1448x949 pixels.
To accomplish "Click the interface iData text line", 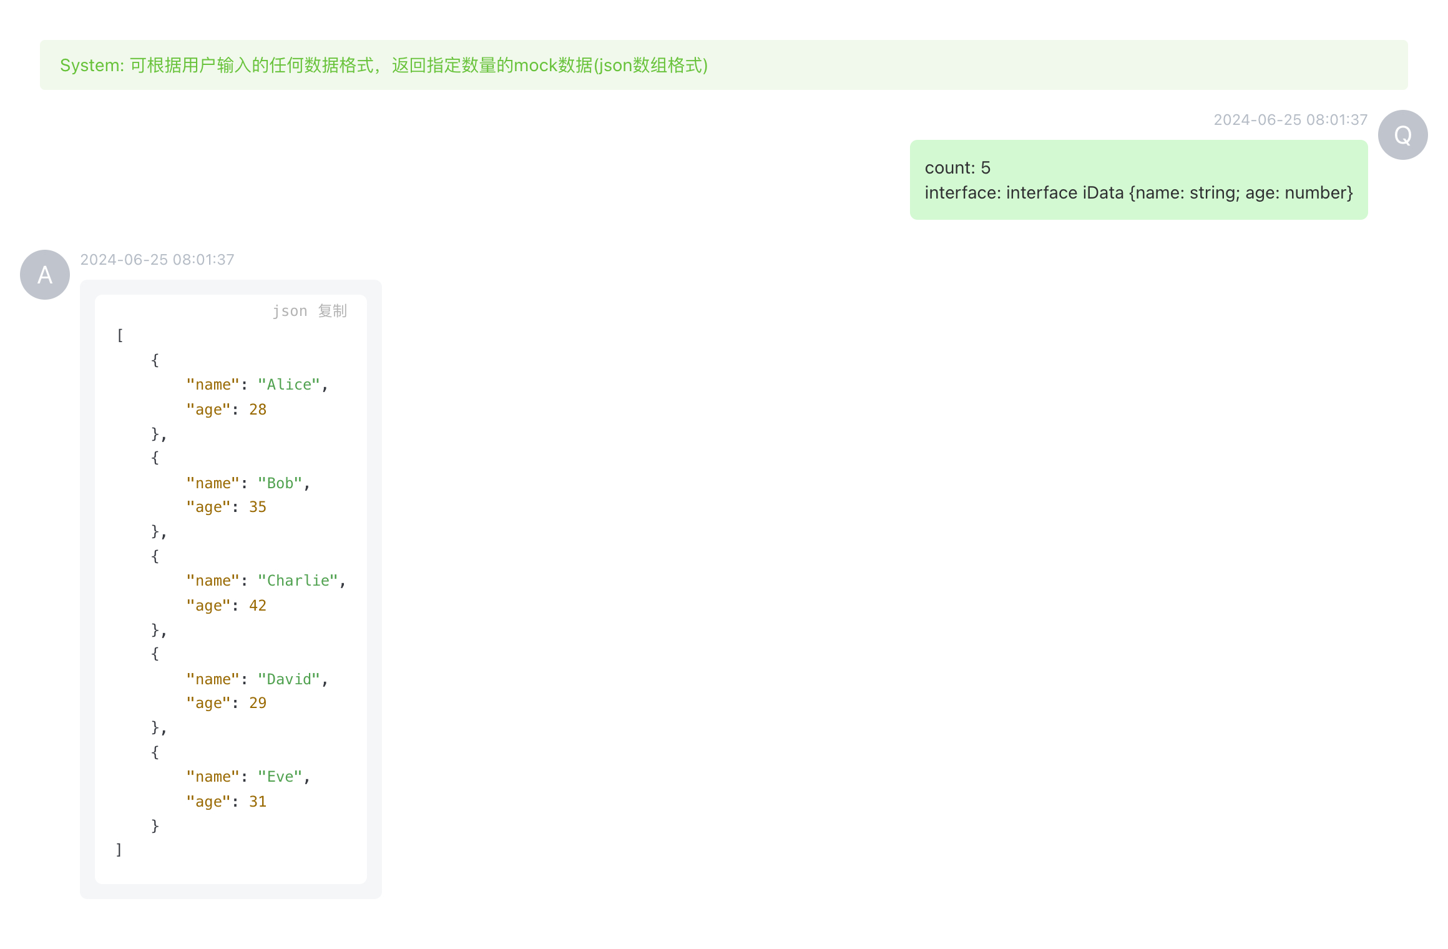I will coord(1138,193).
